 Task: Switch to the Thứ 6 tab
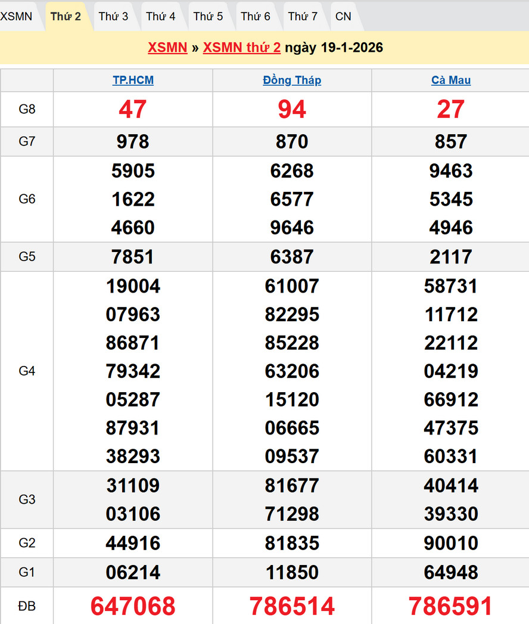click(x=256, y=16)
